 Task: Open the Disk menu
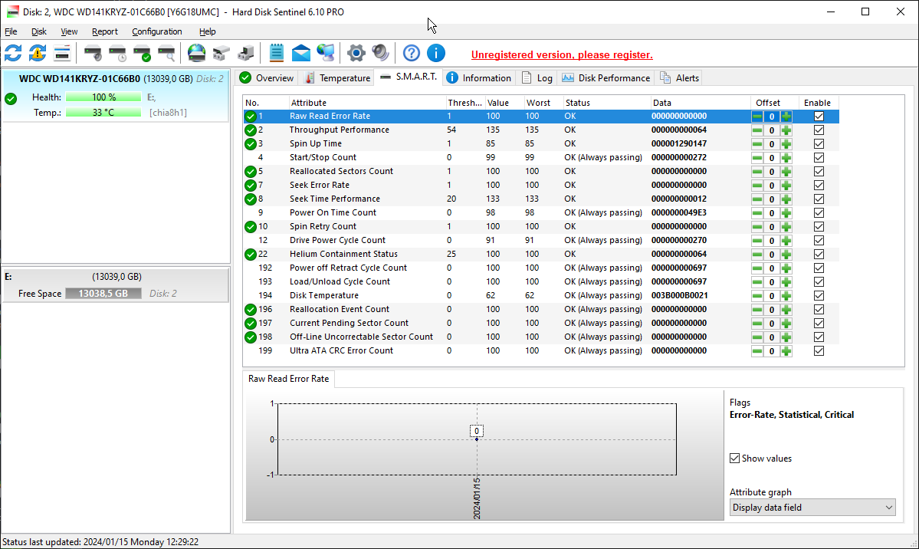[x=38, y=31]
